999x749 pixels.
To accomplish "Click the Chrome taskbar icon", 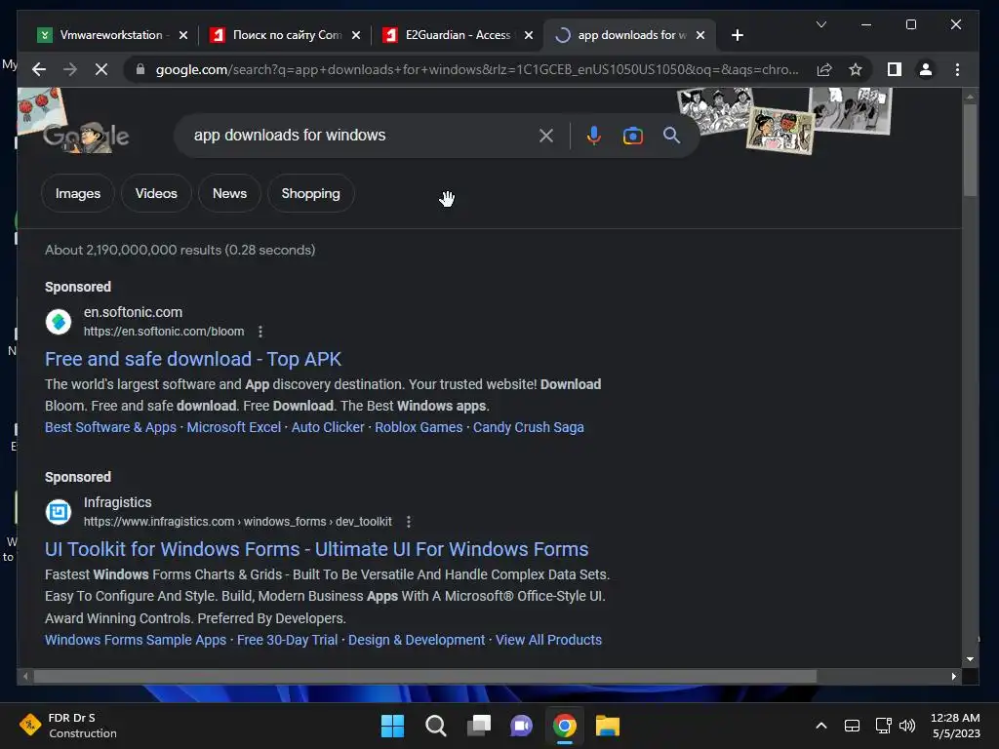I will click(x=565, y=726).
